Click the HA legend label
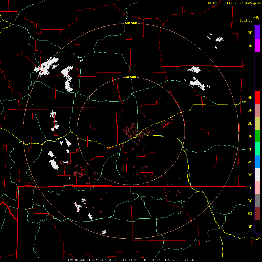 point(250,98)
